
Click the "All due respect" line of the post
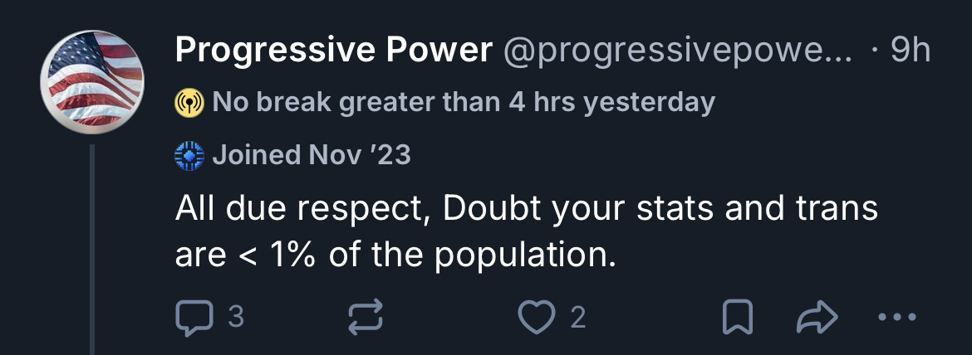526,208
